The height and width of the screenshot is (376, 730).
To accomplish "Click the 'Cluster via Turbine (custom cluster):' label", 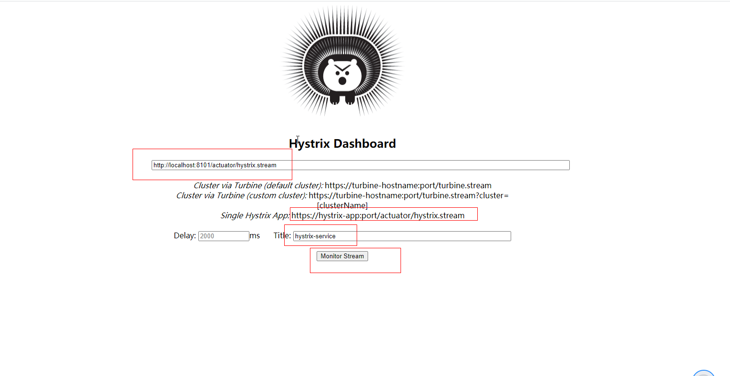I will pos(242,195).
